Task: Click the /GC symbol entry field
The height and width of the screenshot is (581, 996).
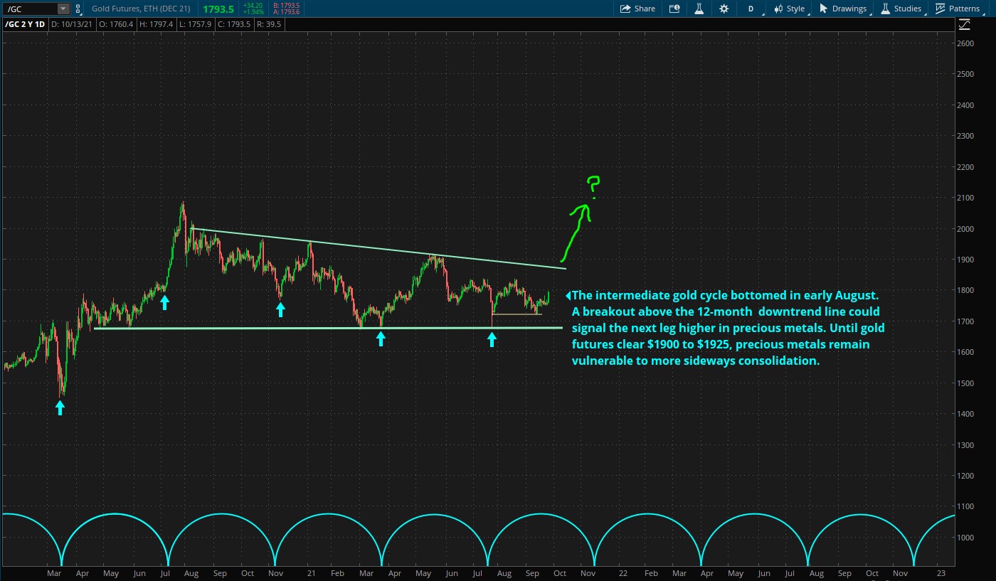Action: point(30,9)
